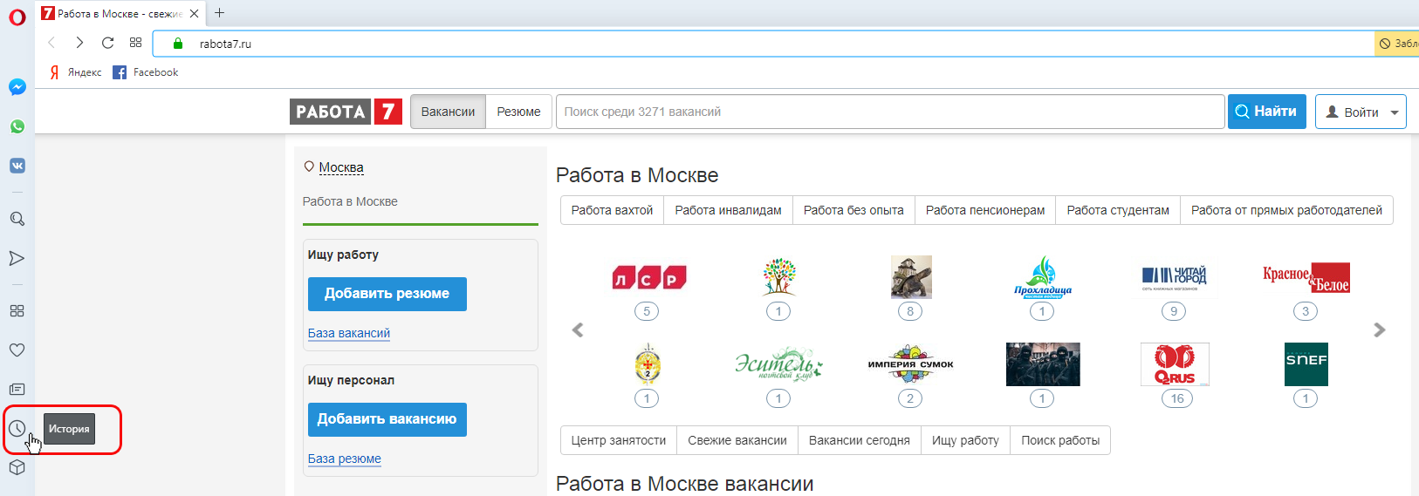Open the Opera main menu logo
The image size is (1419, 496).
17,17
